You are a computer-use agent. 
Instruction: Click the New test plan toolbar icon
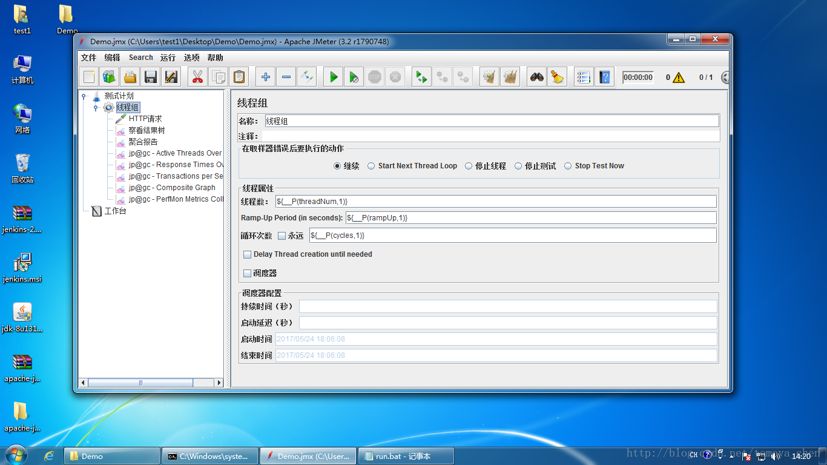pyautogui.click(x=90, y=77)
